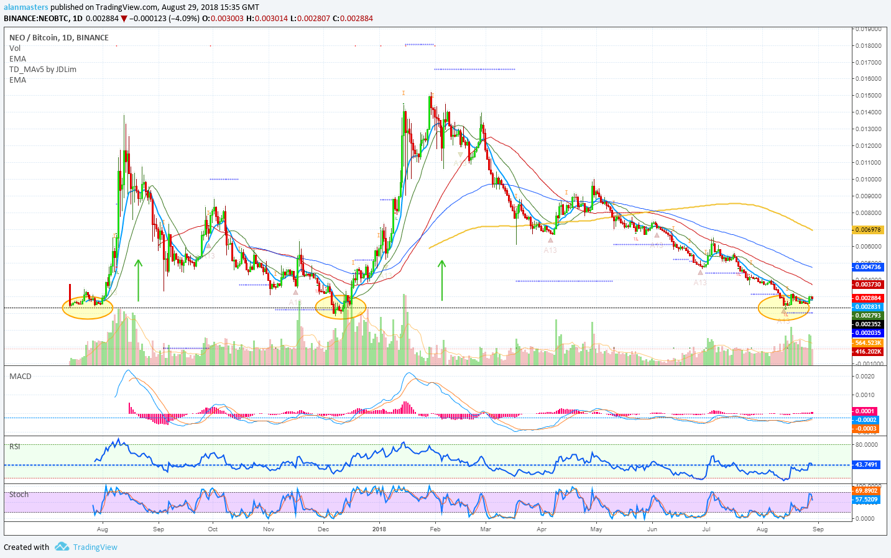
Task: Click the green 0.002793 price tag
Action: point(867,316)
